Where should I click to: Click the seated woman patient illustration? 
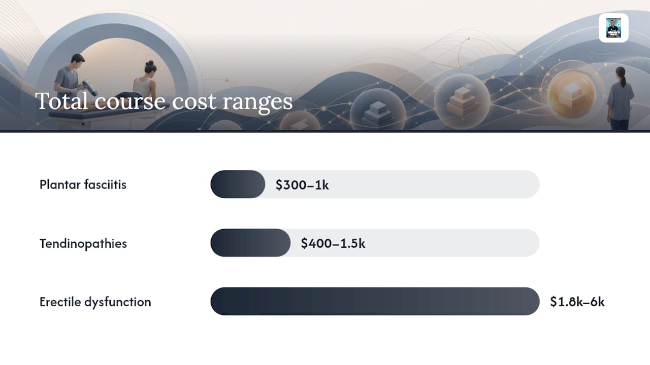click(x=144, y=85)
